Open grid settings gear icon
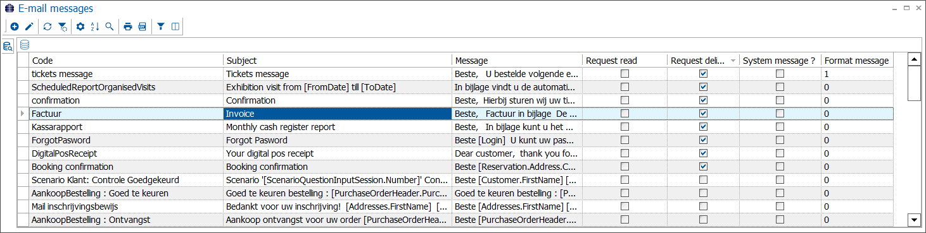The height and width of the screenshot is (233, 926). click(80, 27)
